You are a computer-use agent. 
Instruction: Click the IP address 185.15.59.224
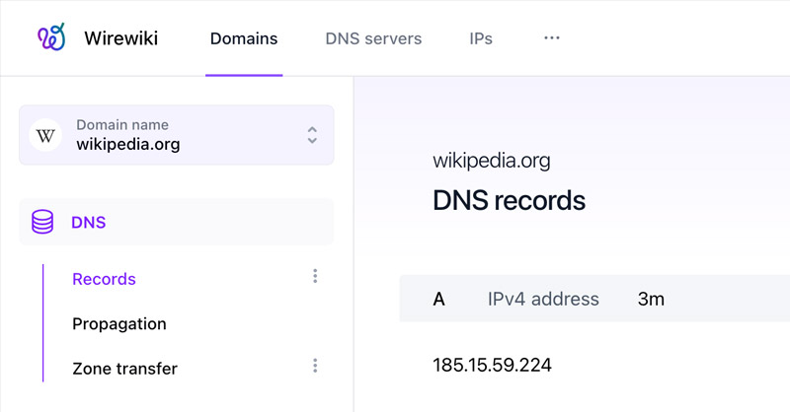[492, 365]
